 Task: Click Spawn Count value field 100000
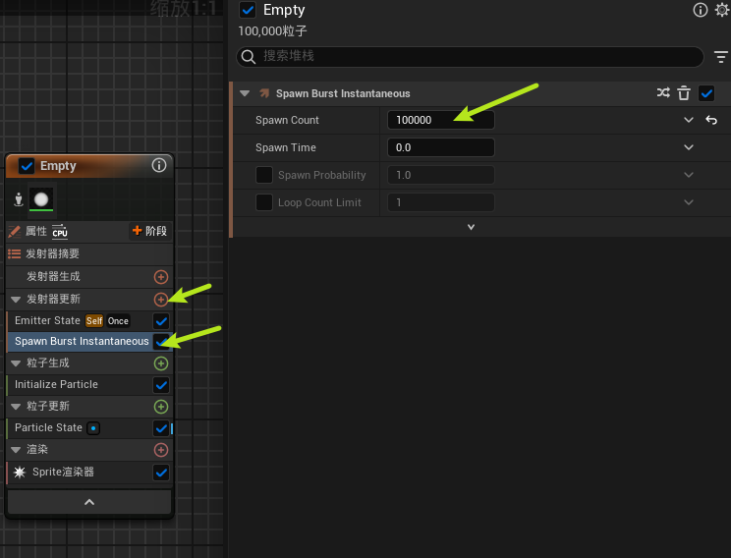[x=440, y=120]
